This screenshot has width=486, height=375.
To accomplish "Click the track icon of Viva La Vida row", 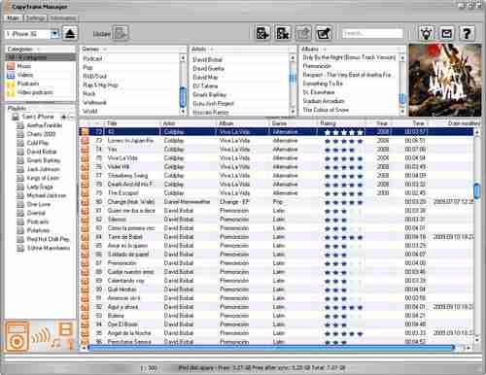I will [85, 158].
